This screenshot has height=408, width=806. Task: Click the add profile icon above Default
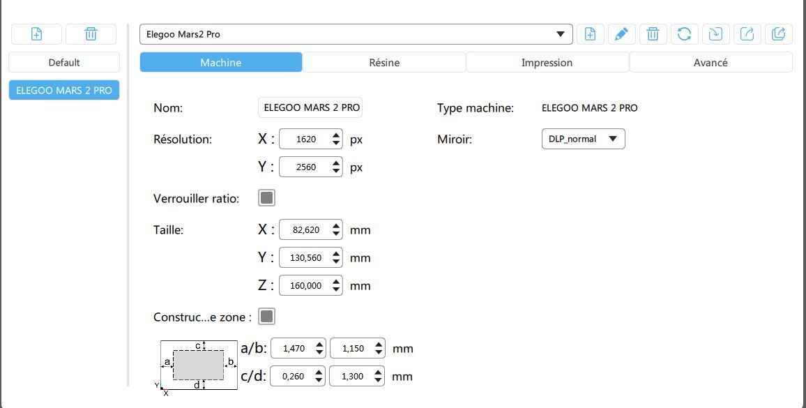point(36,34)
